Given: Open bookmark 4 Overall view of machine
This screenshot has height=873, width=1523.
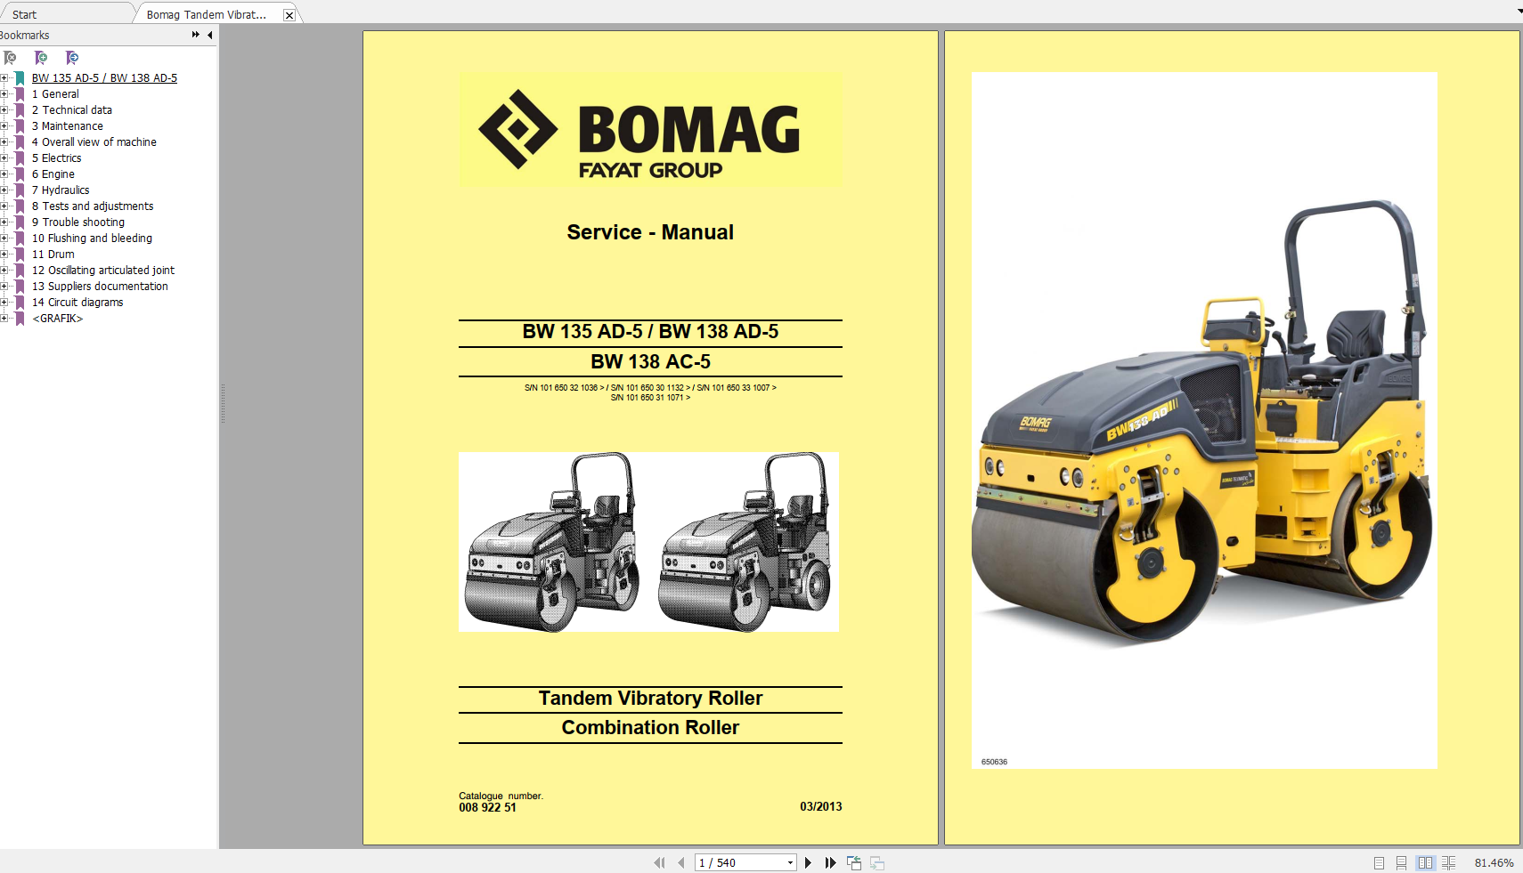Looking at the screenshot, I should (x=94, y=142).
